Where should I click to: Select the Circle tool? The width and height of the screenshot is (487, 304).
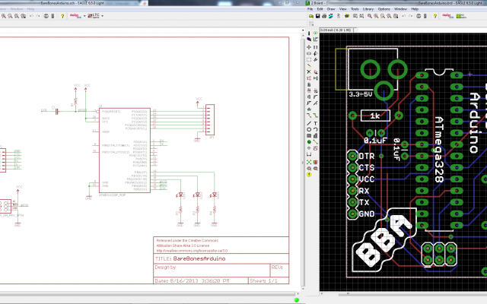pyautogui.click(x=309, y=129)
